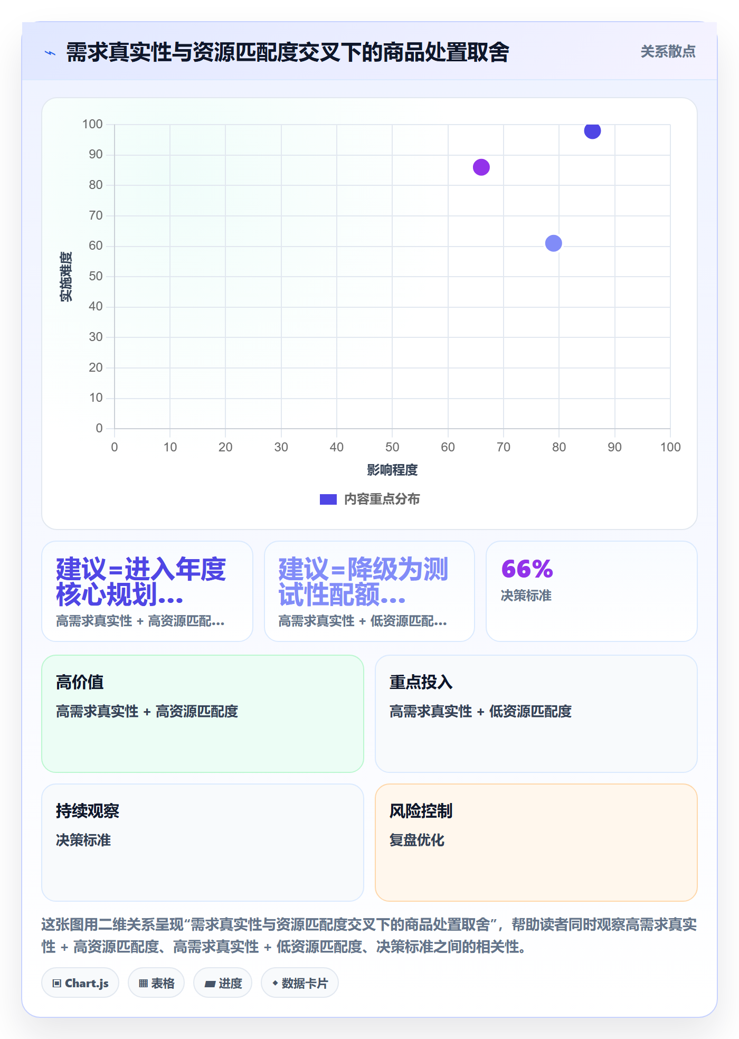
Task: Click 高需求真实性 + 低资源匹配度 in the 重点投入 card
Action: 481,712
